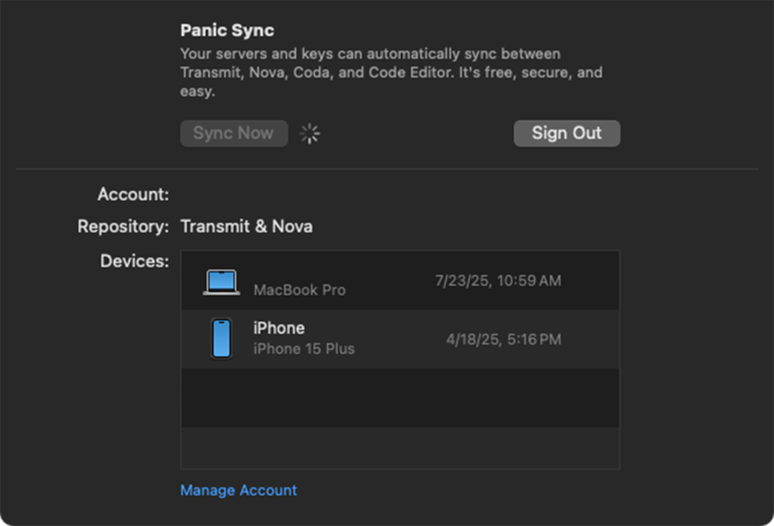Click the dimmed Sync Now button
Image resolution: width=774 pixels, height=526 pixels.
point(234,134)
